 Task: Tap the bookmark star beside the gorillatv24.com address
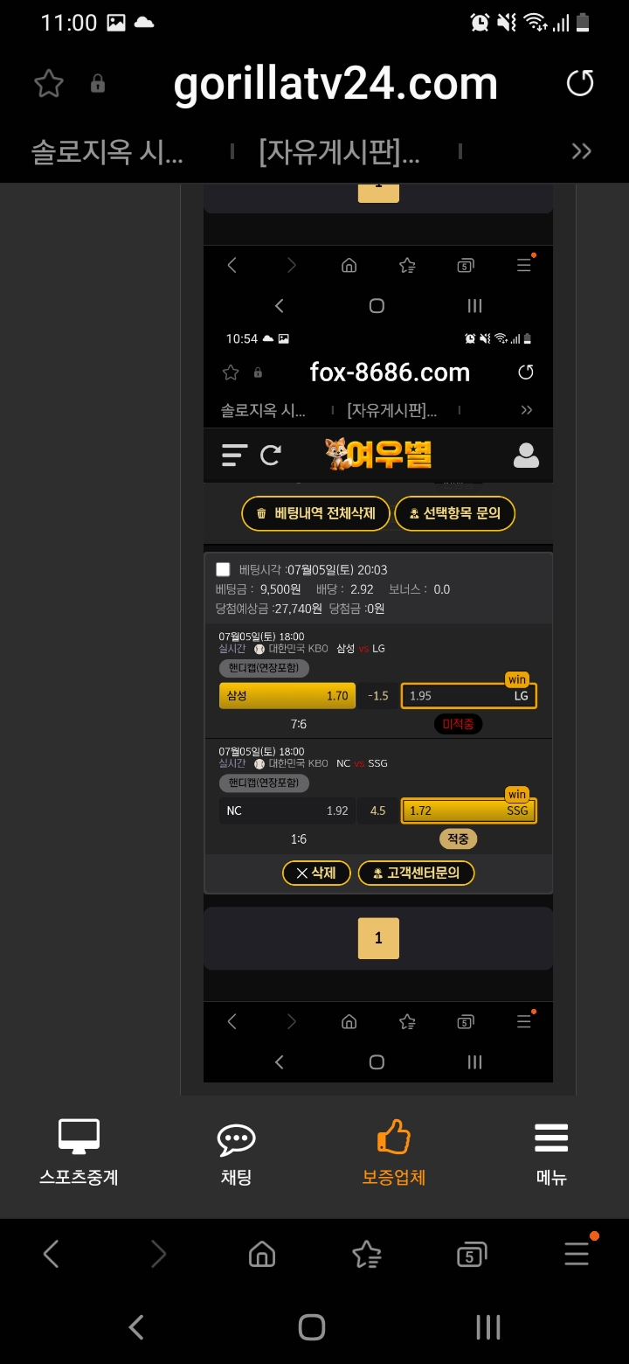coord(49,84)
